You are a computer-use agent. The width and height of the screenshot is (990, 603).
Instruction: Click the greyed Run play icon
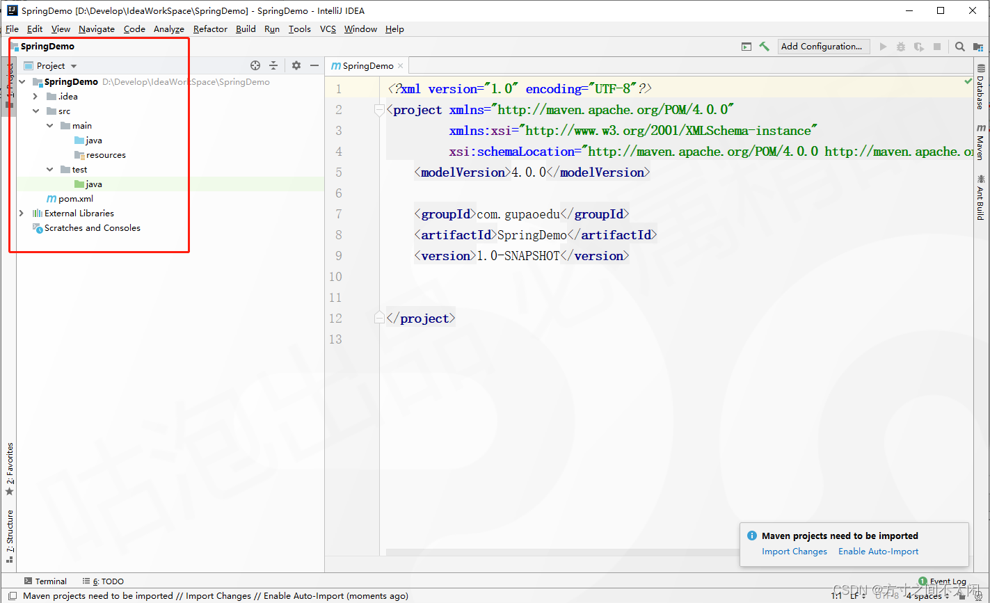click(884, 47)
